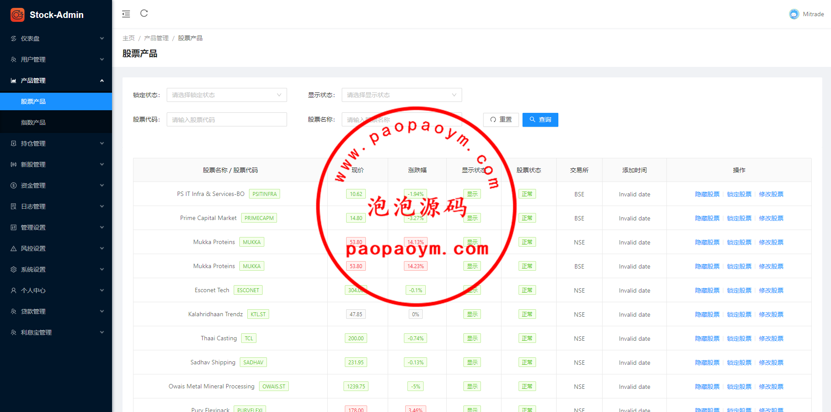831x412 pixels.
Task: Click the 1239.75 price value
Action: click(x=356, y=386)
